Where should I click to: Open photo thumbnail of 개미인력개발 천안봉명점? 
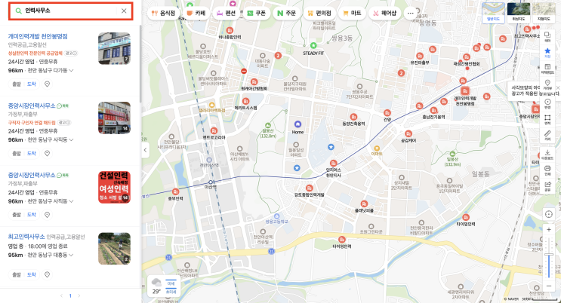click(x=114, y=48)
